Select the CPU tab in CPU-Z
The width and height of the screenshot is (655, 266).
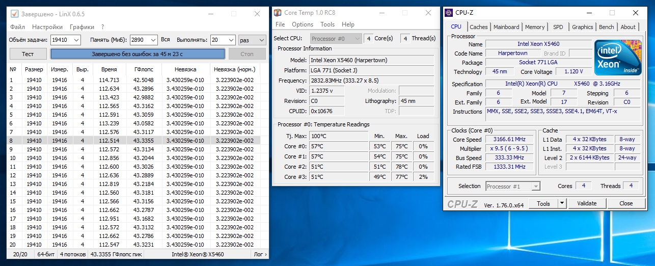coord(456,26)
